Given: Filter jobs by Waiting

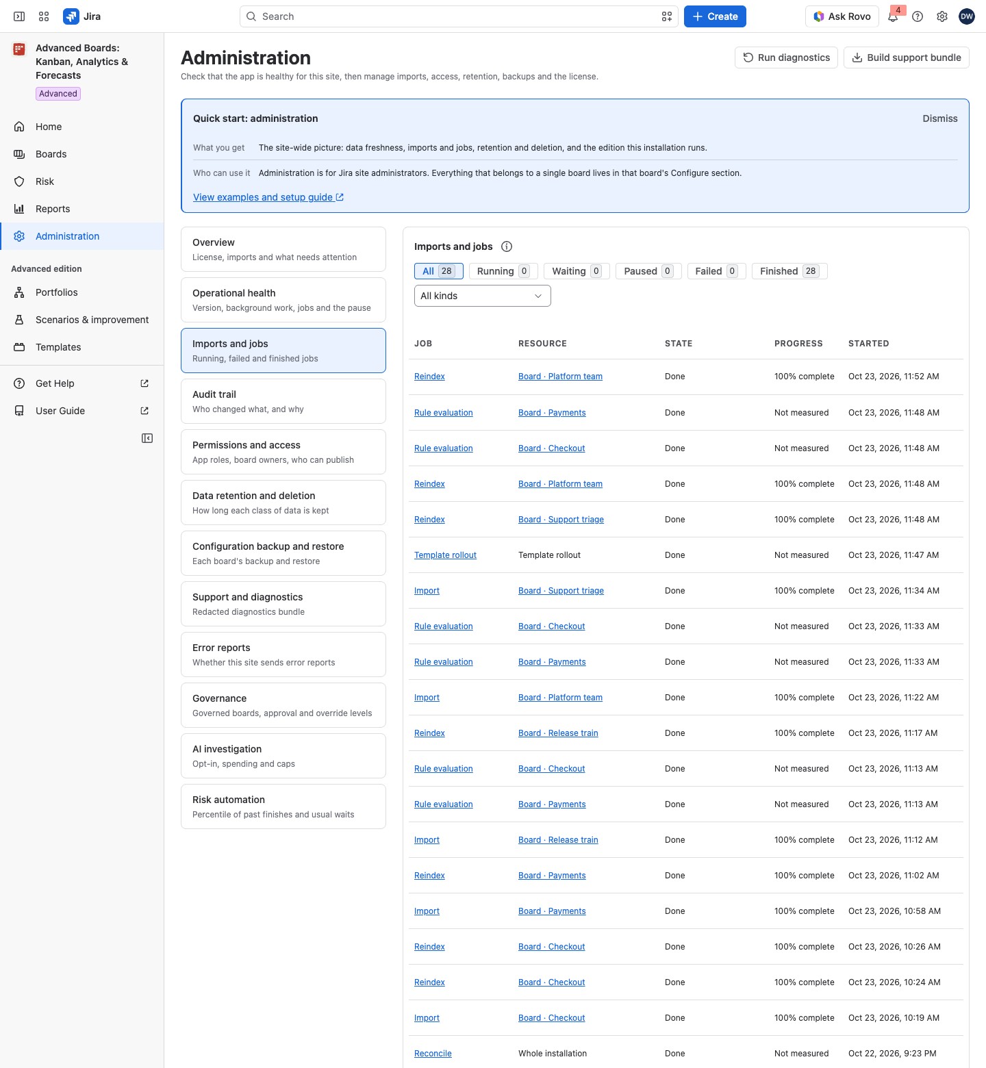Looking at the screenshot, I should [x=577, y=271].
